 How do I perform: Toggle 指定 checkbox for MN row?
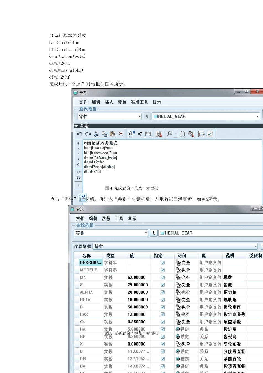coord(163,277)
